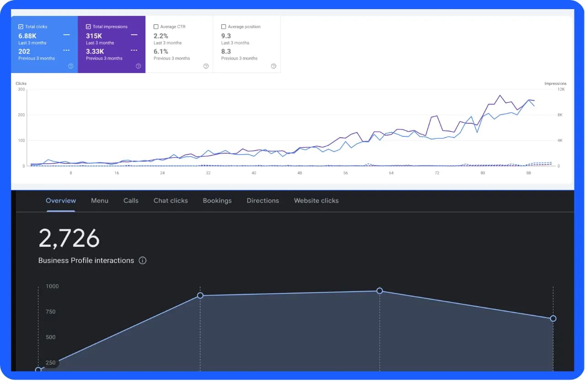The height and width of the screenshot is (381, 585).
Task: Open the Website clicks tab
Action: click(316, 201)
